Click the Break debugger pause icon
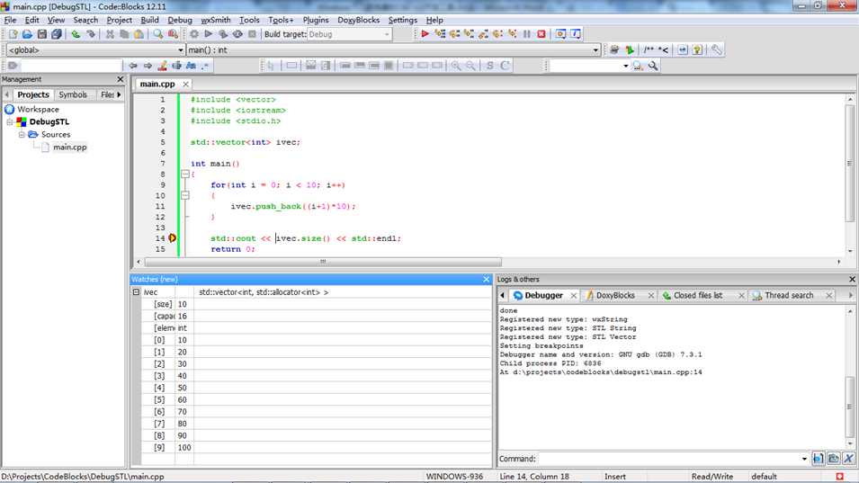The height and width of the screenshot is (483, 859). click(x=527, y=34)
